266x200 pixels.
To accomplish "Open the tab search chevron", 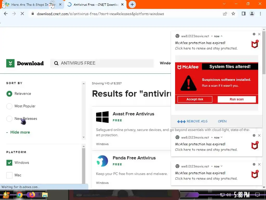I will click(224, 4).
